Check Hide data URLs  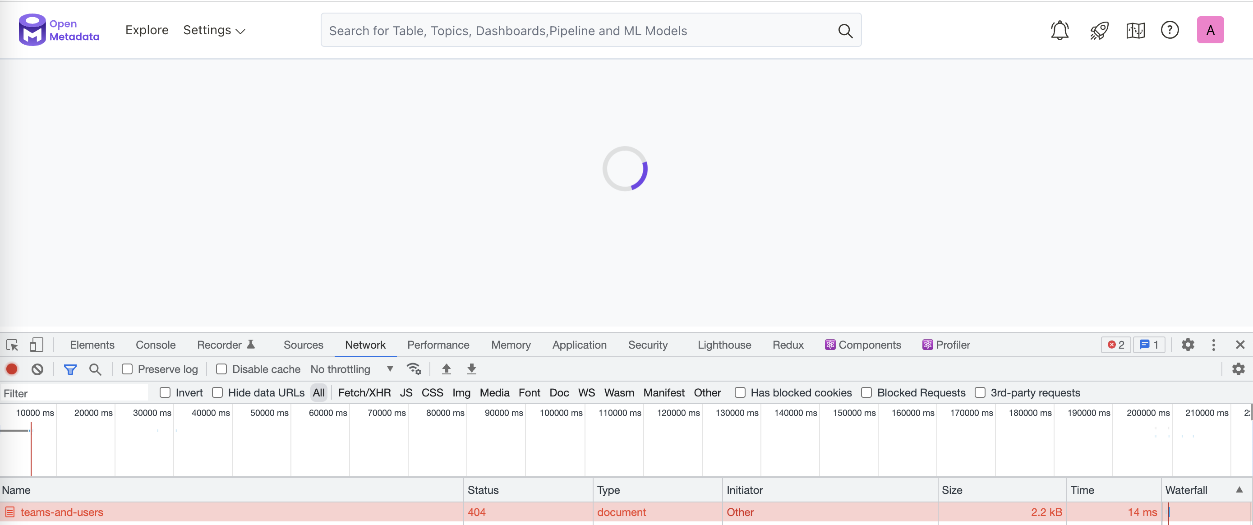pyautogui.click(x=217, y=393)
